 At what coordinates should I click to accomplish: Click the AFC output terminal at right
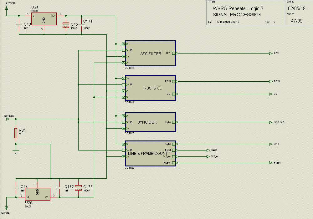(271, 53)
